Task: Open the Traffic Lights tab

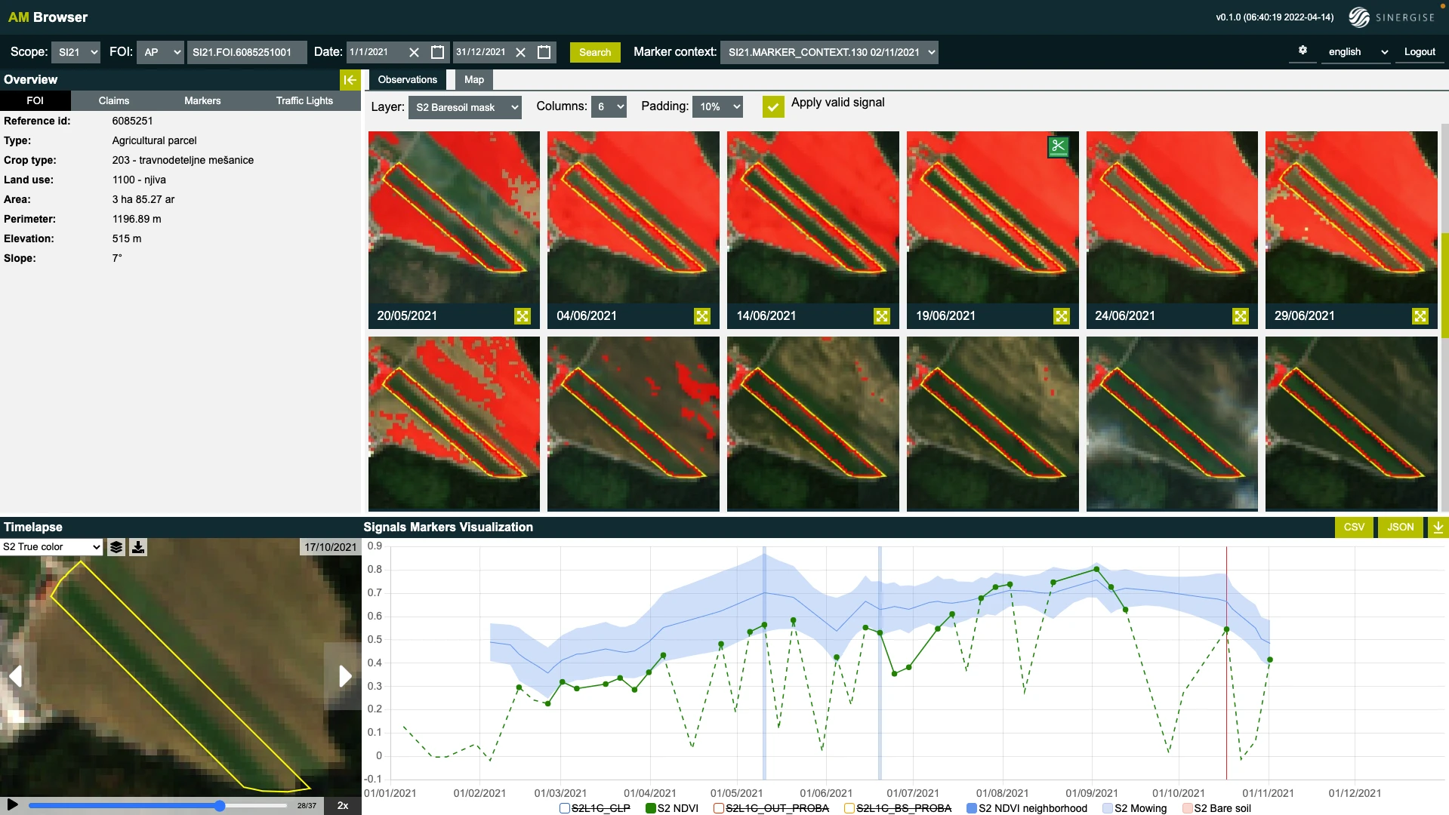Action: (304, 100)
